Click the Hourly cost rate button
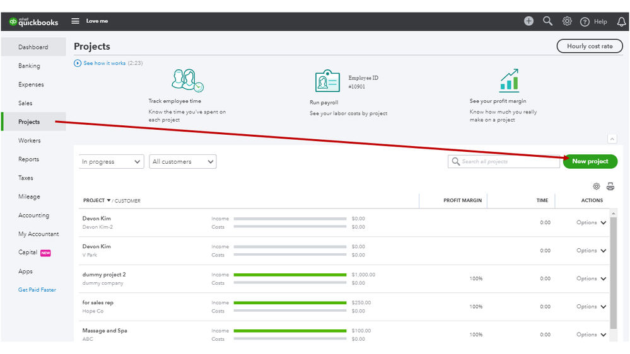 point(589,47)
